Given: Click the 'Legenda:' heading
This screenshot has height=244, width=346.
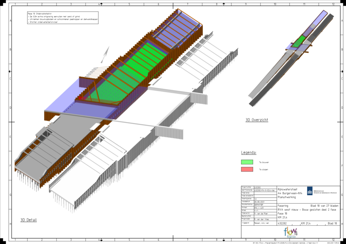Looking at the screenshot, I should pyautogui.click(x=248, y=153).
